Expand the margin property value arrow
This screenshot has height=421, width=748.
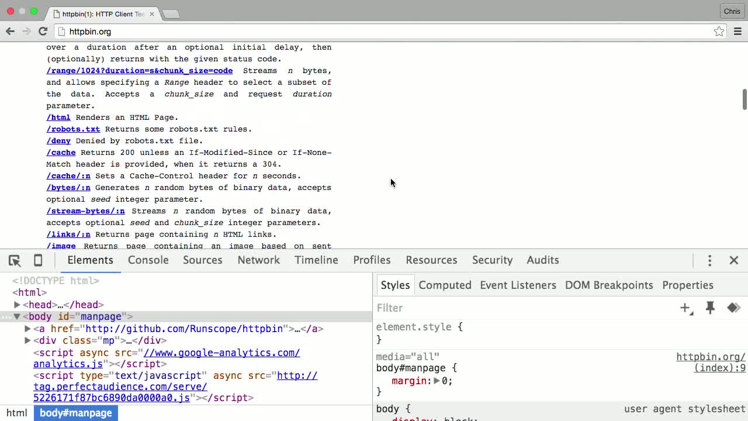coord(436,380)
